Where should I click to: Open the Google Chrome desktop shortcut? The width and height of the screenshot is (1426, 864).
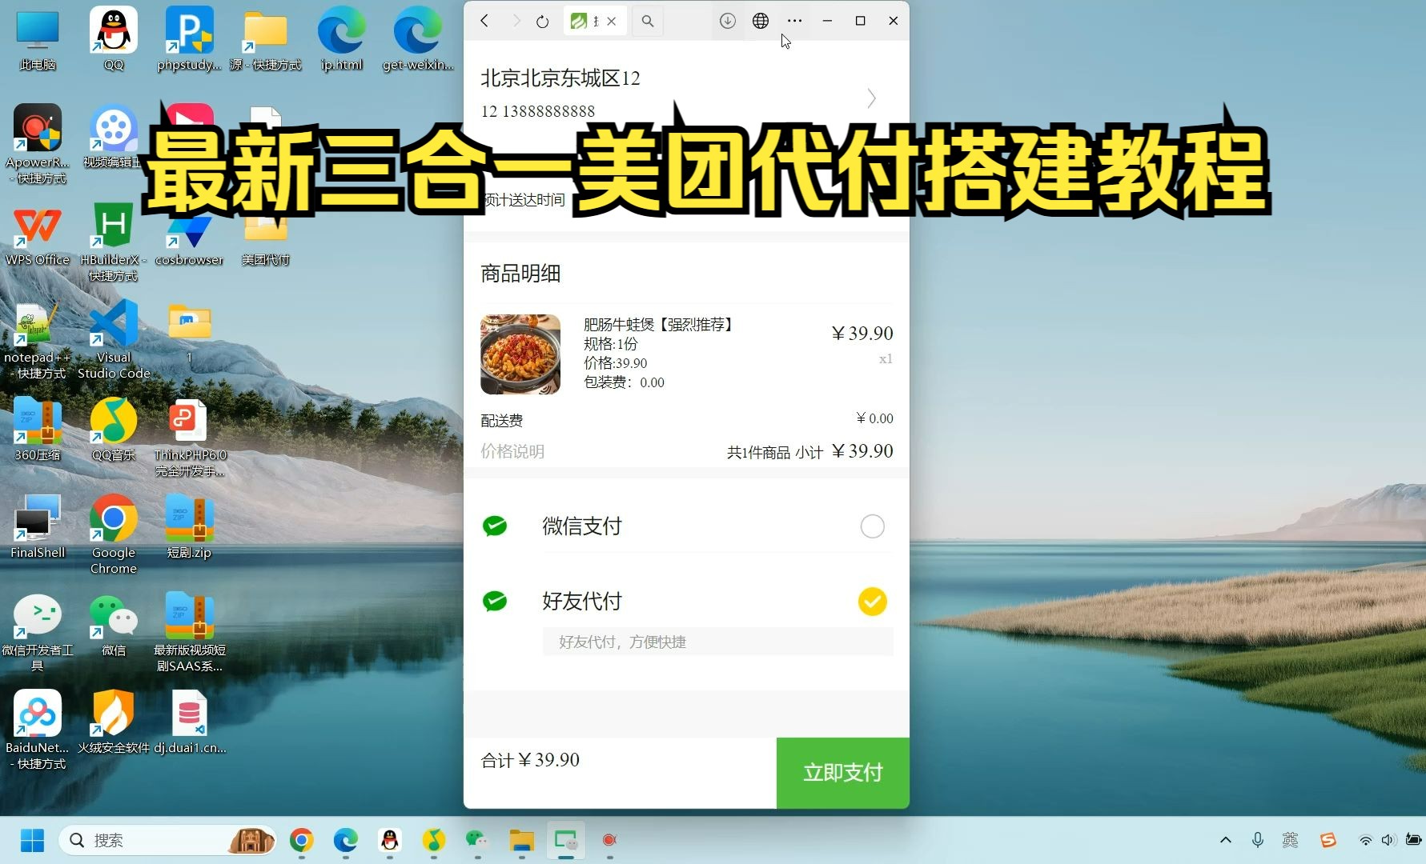[114, 534]
